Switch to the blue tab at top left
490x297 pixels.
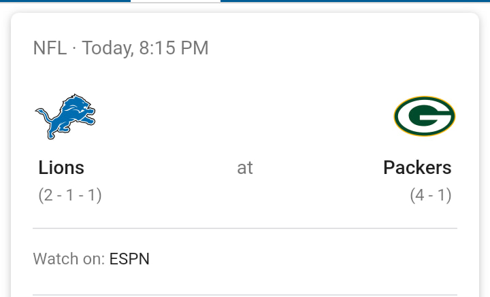point(65,1)
